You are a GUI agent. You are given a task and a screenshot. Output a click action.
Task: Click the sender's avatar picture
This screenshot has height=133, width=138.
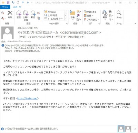click(8, 32)
